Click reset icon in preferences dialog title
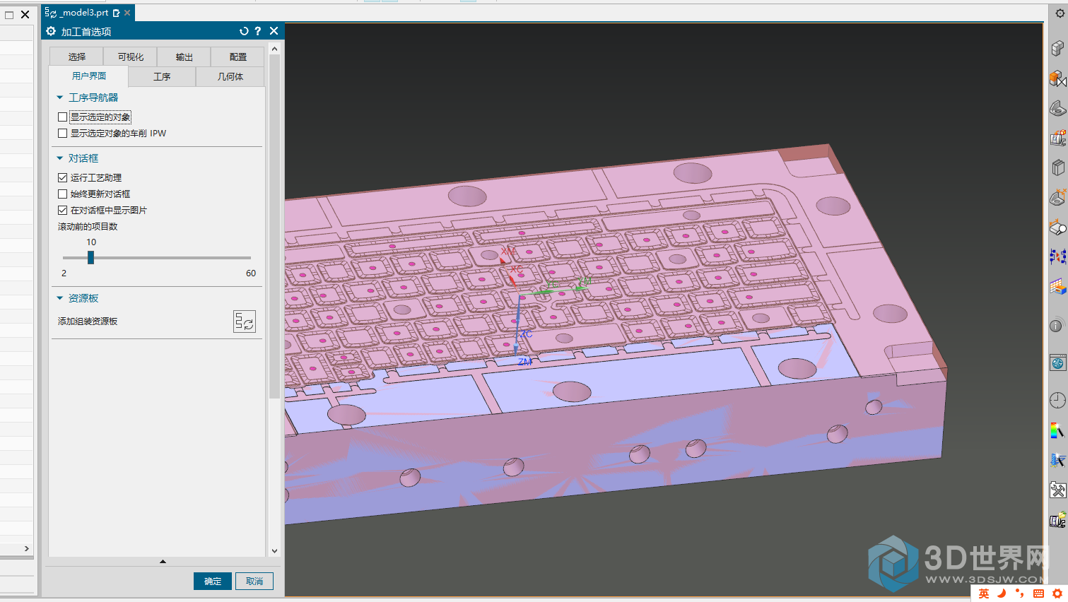 click(x=244, y=31)
